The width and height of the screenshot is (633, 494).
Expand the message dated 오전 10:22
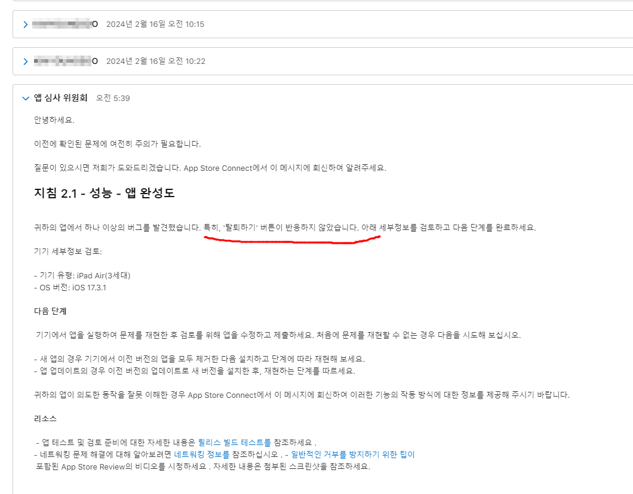[x=26, y=62]
